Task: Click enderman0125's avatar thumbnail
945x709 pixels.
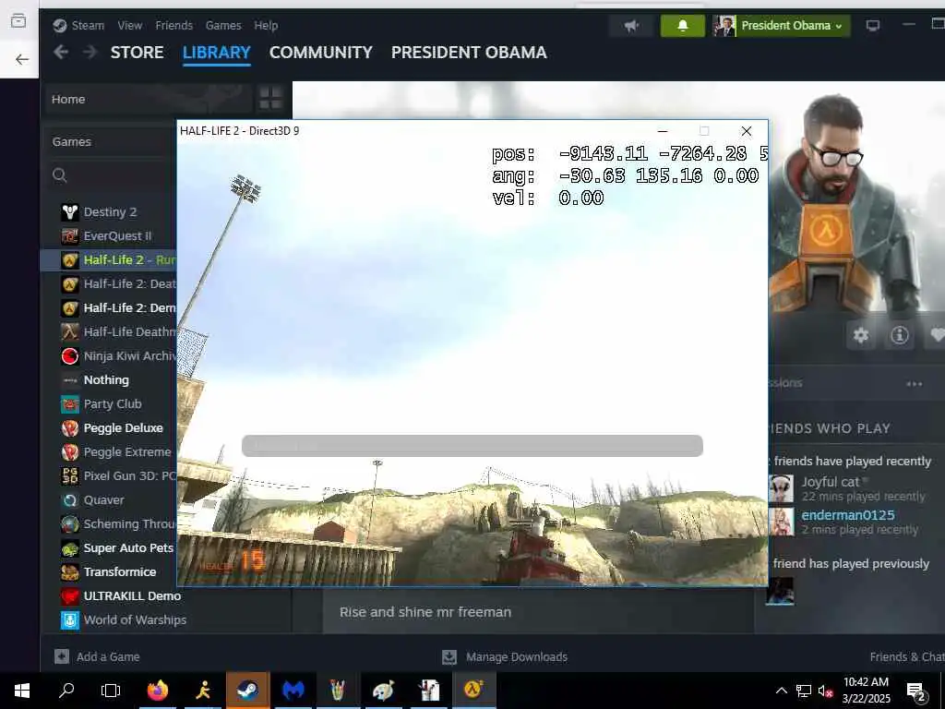Action: (x=781, y=522)
